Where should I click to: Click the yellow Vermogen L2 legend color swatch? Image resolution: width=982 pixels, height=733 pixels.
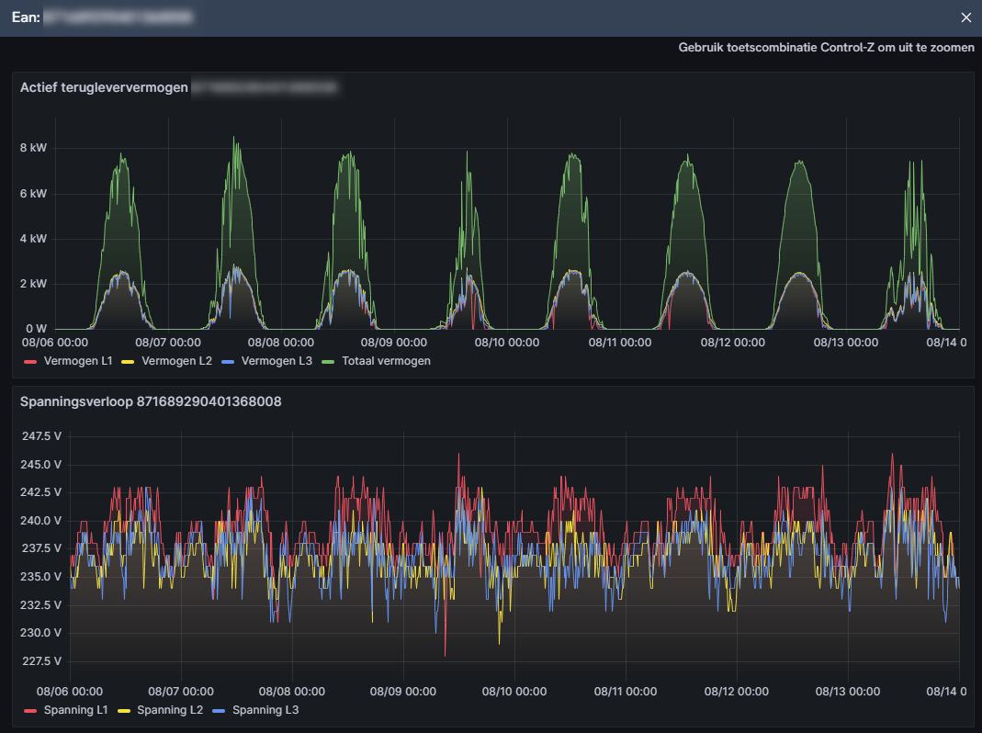pyautogui.click(x=128, y=362)
